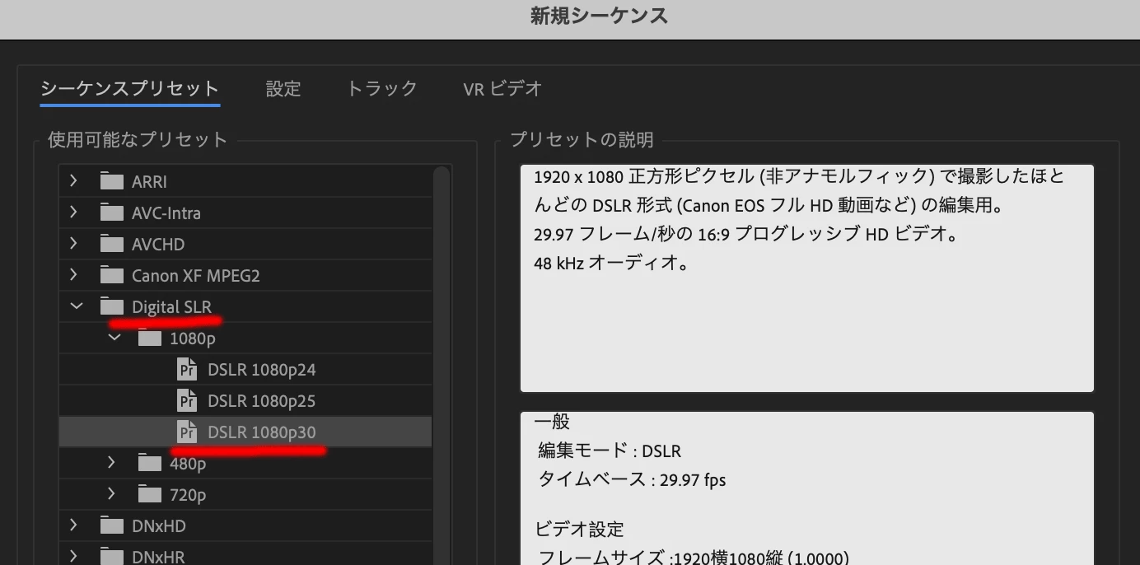Viewport: 1140px width, 565px height.
Task: Click the 720p folder icon
Action: point(149,494)
